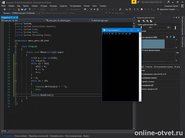Toggle the bookmark icon in toolbar
This screenshot has height=138, width=185.
(x=142, y=9)
